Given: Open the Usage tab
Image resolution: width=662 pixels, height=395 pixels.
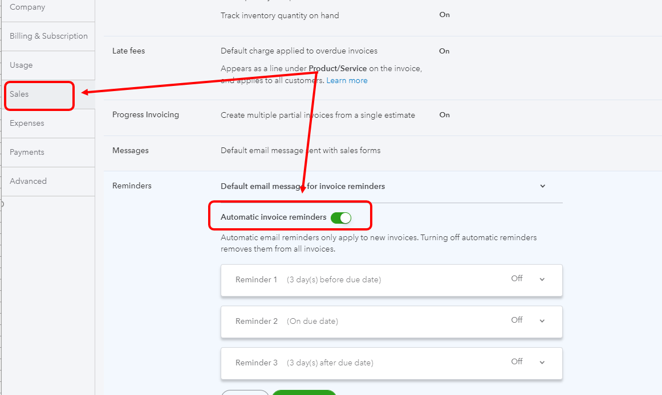Looking at the screenshot, I should tap(21, 65).
